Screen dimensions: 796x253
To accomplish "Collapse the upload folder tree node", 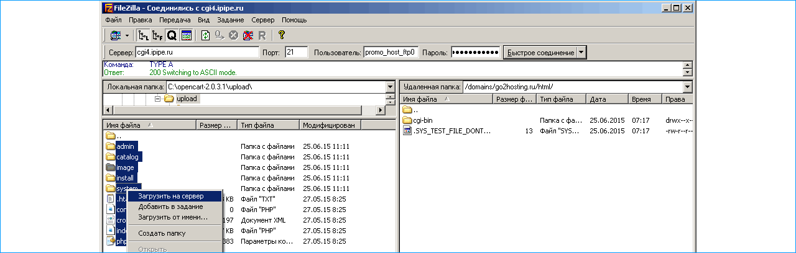I will (158, 99).
